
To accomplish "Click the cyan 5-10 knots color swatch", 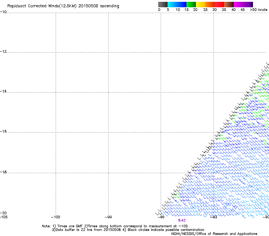I will 172,4.
